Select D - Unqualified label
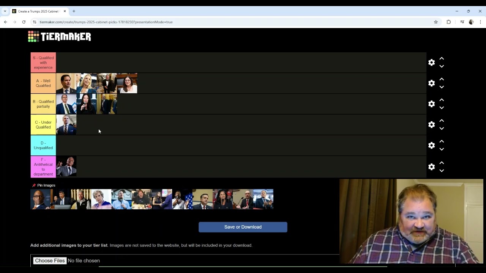This screenshot has width=486, height=273. (43, 146)
